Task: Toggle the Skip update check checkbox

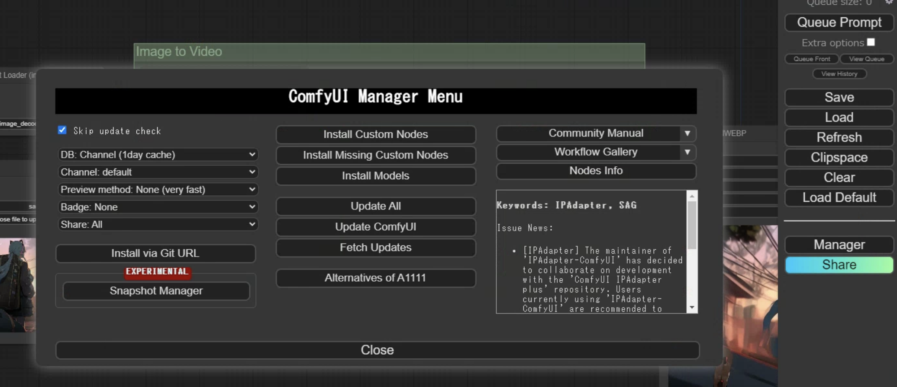Action: 62,130
